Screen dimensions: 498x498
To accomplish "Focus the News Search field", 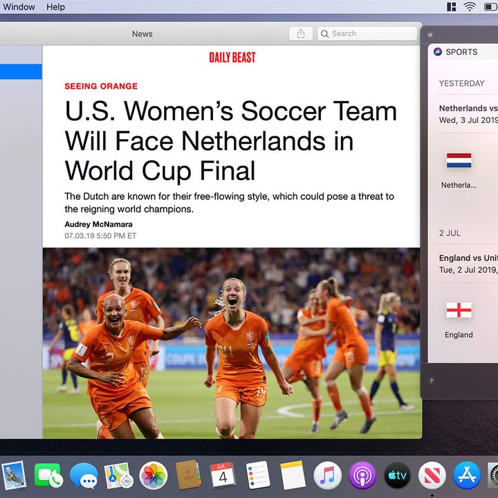I will [367, 34].
